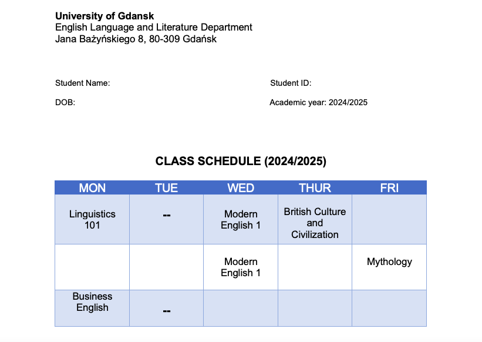Click the first-row Modern English 1 cell
Image resolution: width=482 pixels, height=342 pixels.
241,219
